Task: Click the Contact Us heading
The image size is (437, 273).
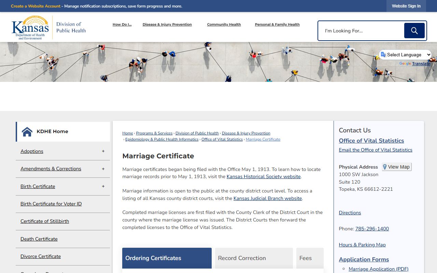Action: pyautogui.click(x=355, y=130)
